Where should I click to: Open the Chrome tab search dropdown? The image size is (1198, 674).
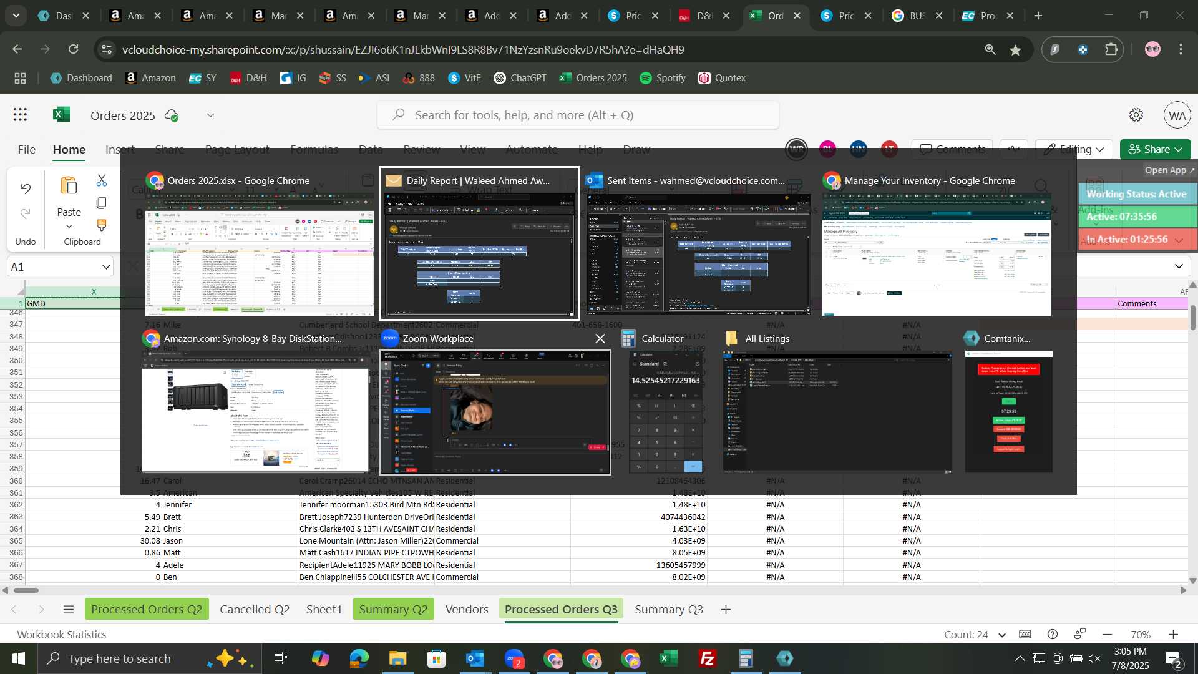pos(16,16)
